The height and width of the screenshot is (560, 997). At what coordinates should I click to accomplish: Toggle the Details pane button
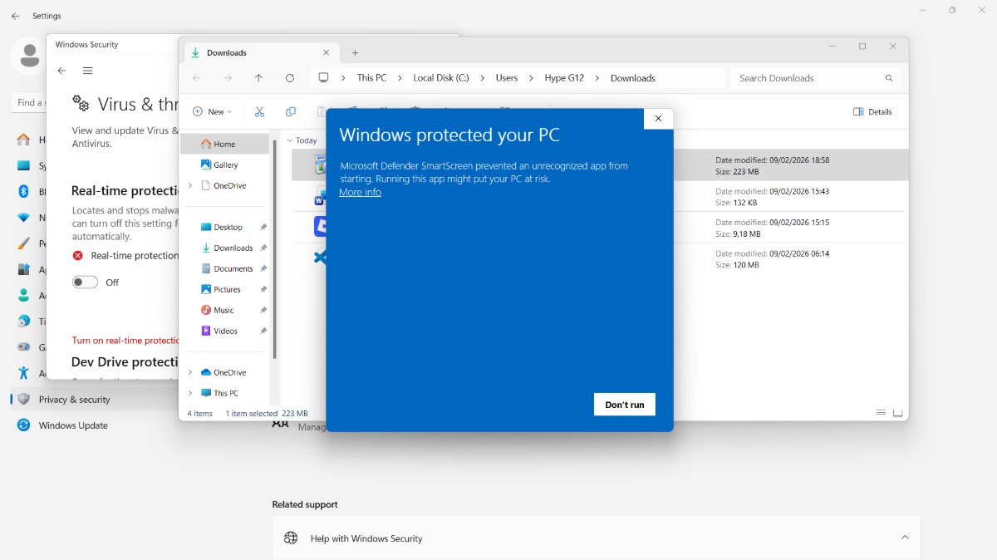pos(872,111)
